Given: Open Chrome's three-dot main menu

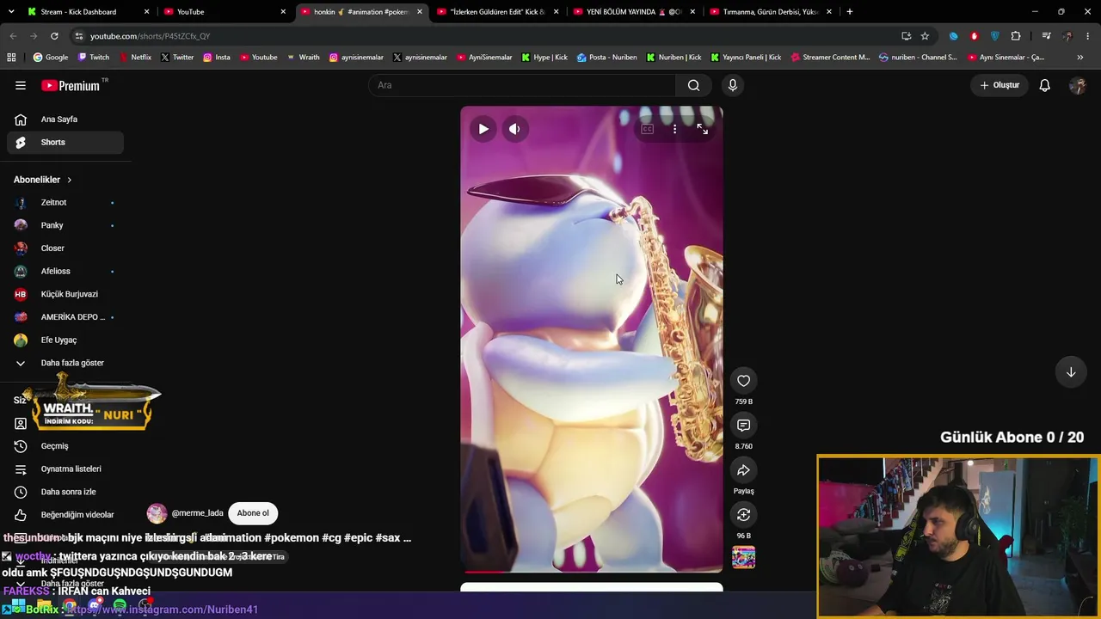Looking at the screenshot, I should click(1088, 36).
